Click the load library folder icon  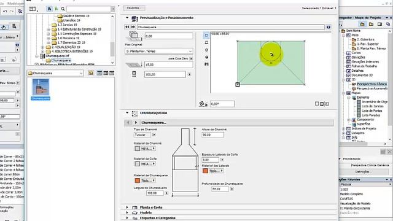pyautogui.click(x=91, y=73)
